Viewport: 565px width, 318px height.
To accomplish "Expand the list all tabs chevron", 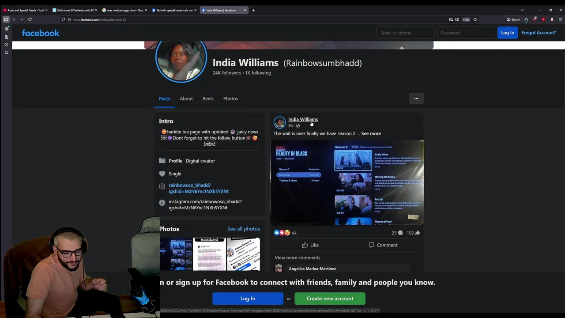I will tap(522, 10).
